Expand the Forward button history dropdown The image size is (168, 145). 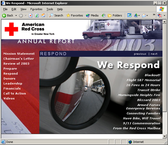(x=26, y=16)
